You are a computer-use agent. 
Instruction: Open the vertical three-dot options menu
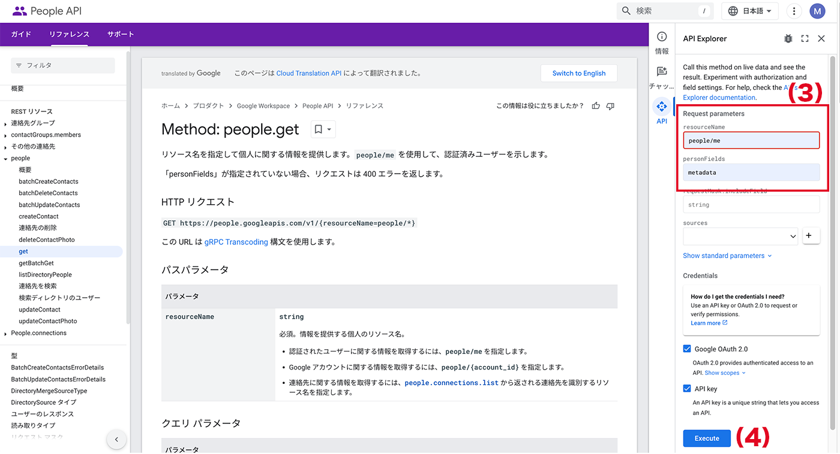click(x=794, y=11)
